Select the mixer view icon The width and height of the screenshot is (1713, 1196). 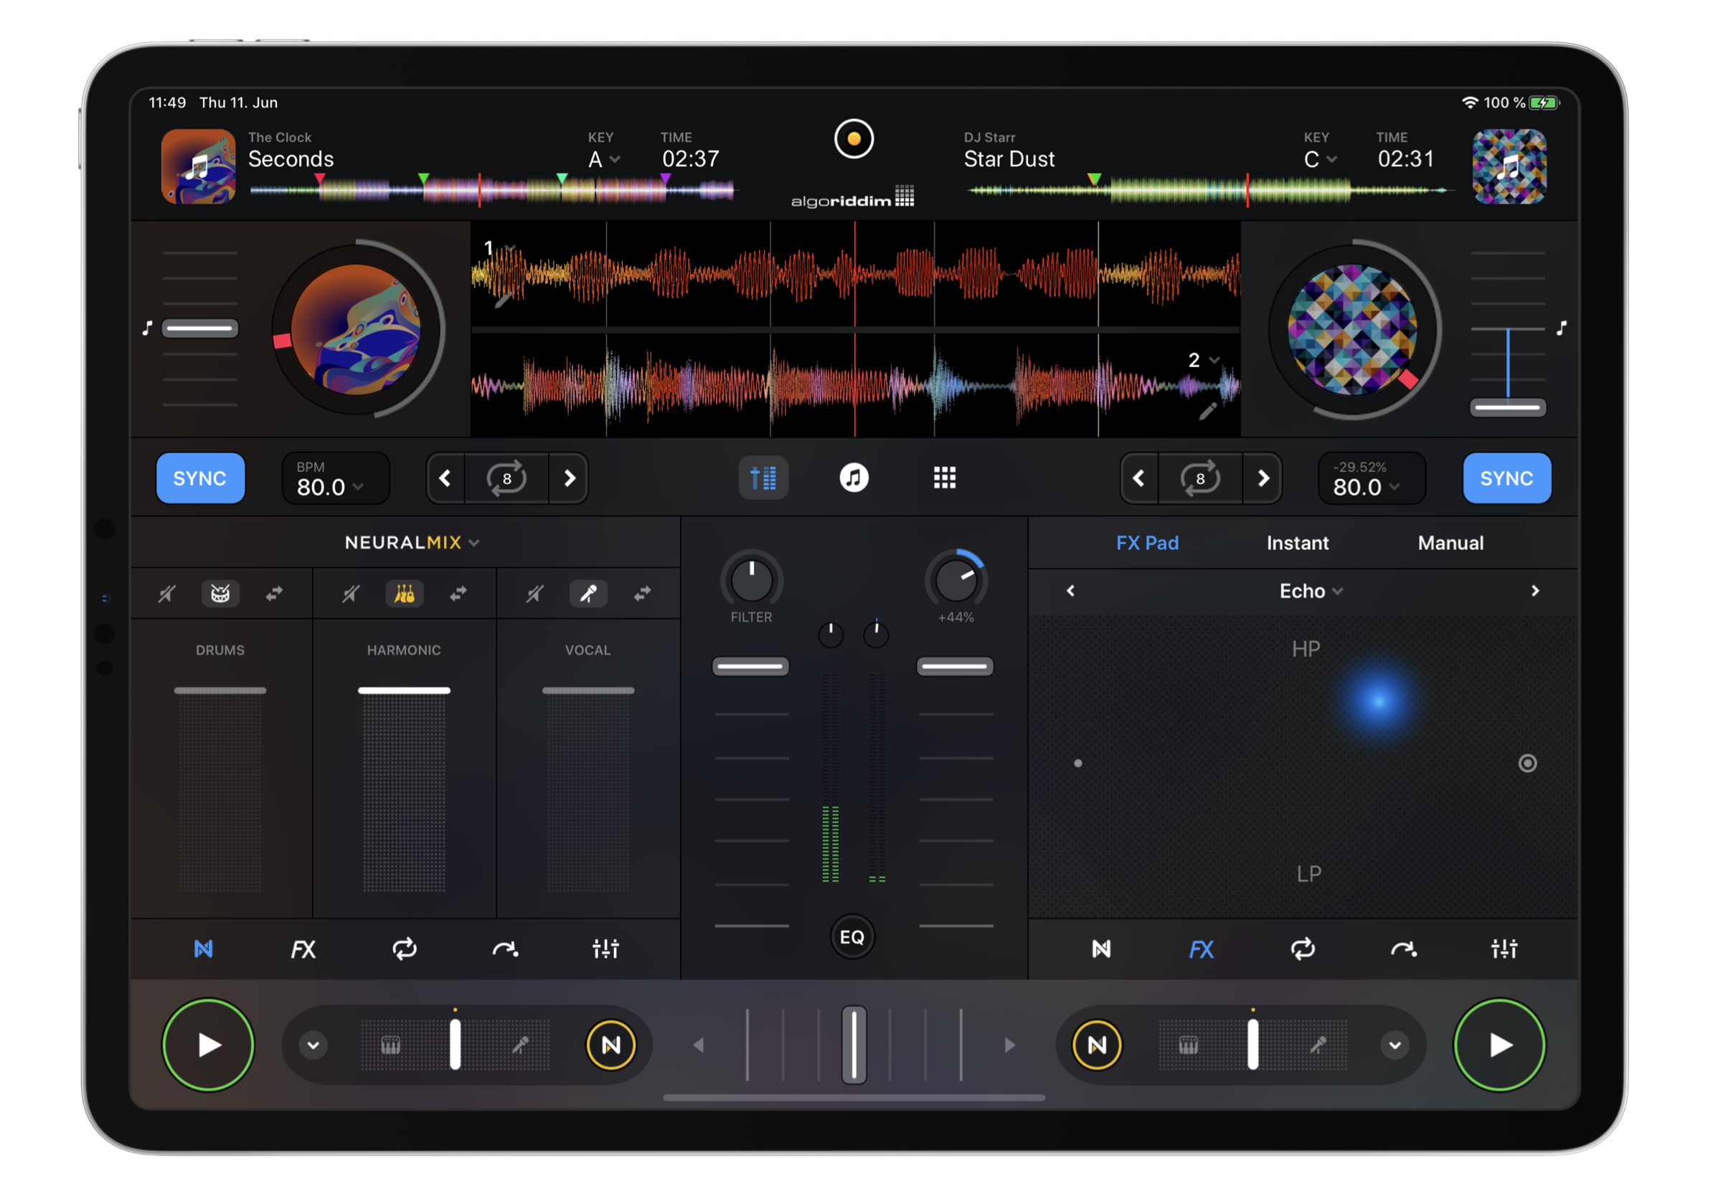763,478
